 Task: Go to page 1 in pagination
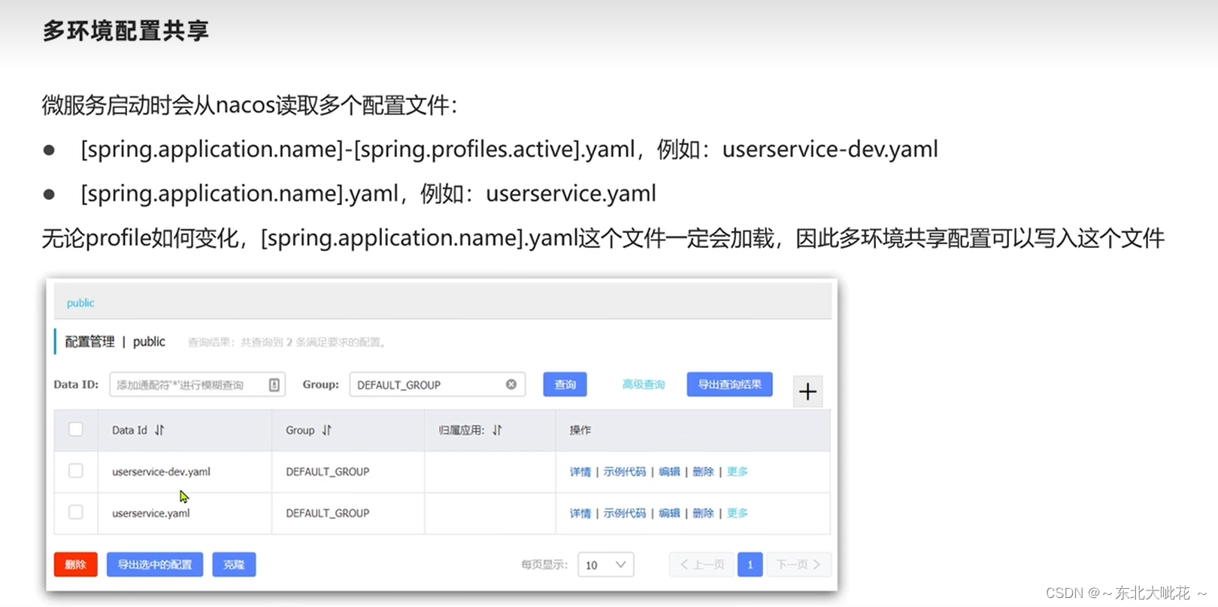(x=750, y=565)
